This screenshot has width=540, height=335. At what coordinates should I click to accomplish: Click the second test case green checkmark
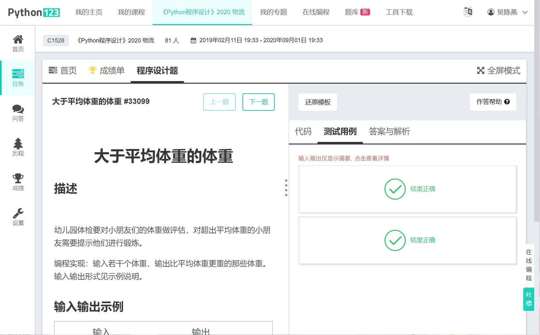point(395,240)
